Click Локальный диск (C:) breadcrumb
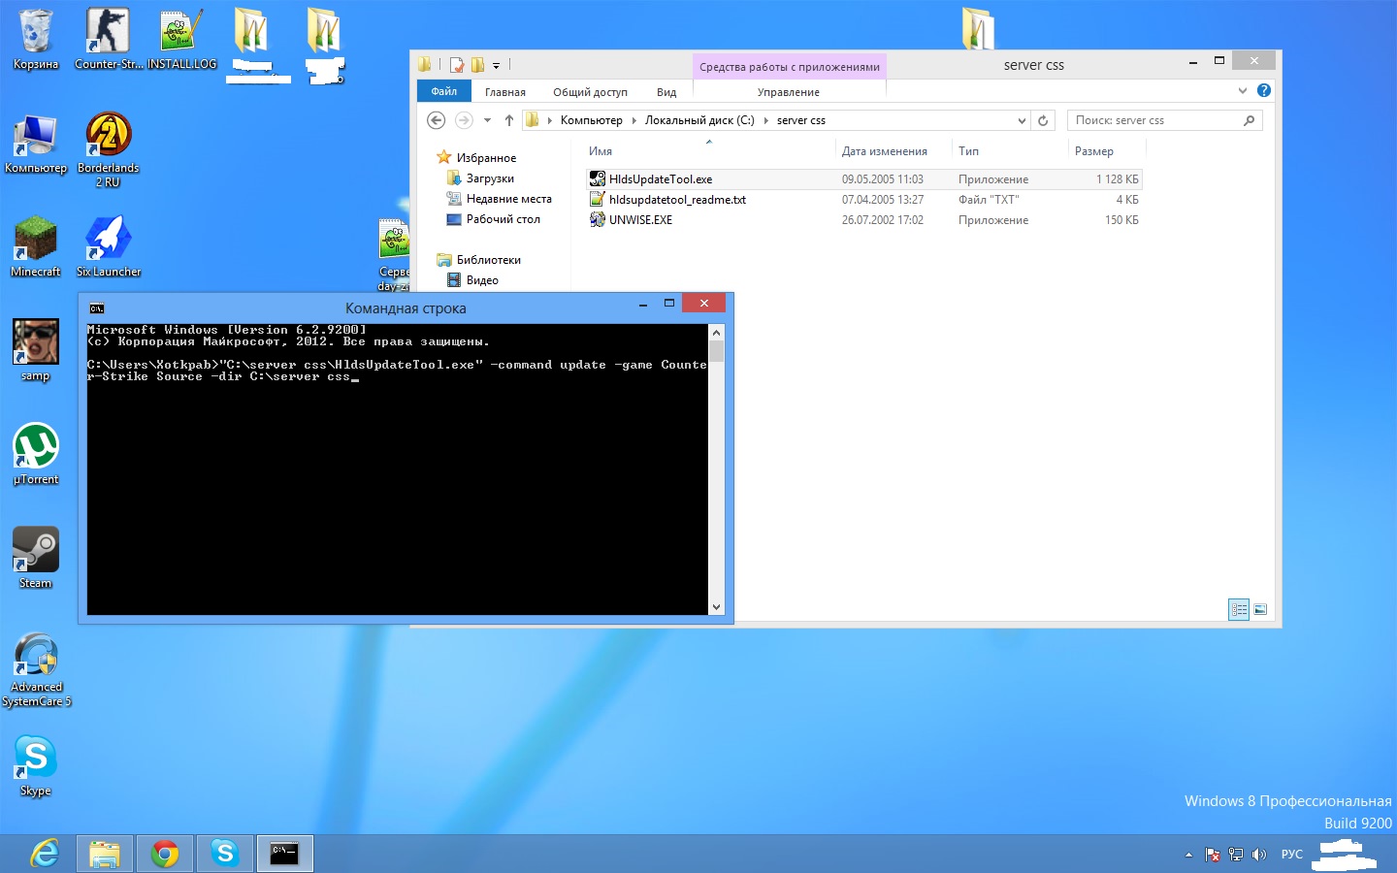The height and width of the screenshot is (873, 1397). [699, 120]
